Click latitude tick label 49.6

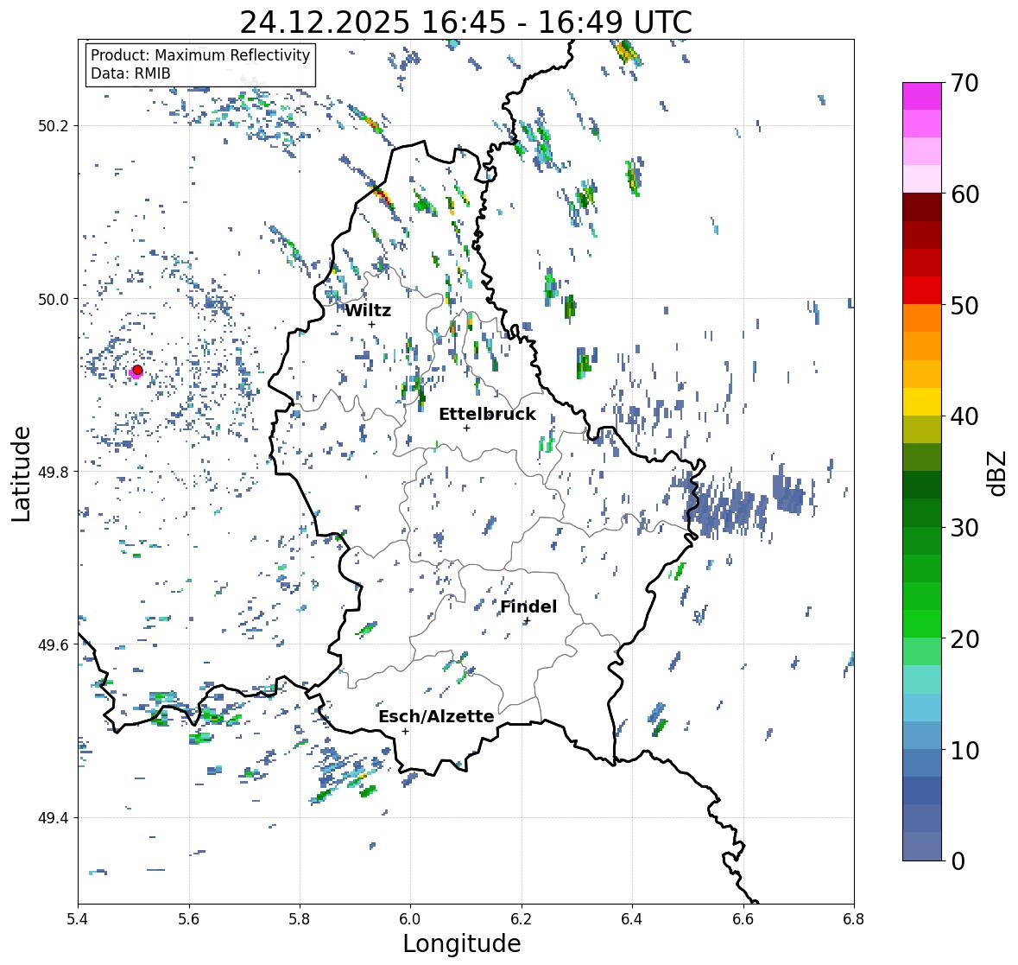54,644
